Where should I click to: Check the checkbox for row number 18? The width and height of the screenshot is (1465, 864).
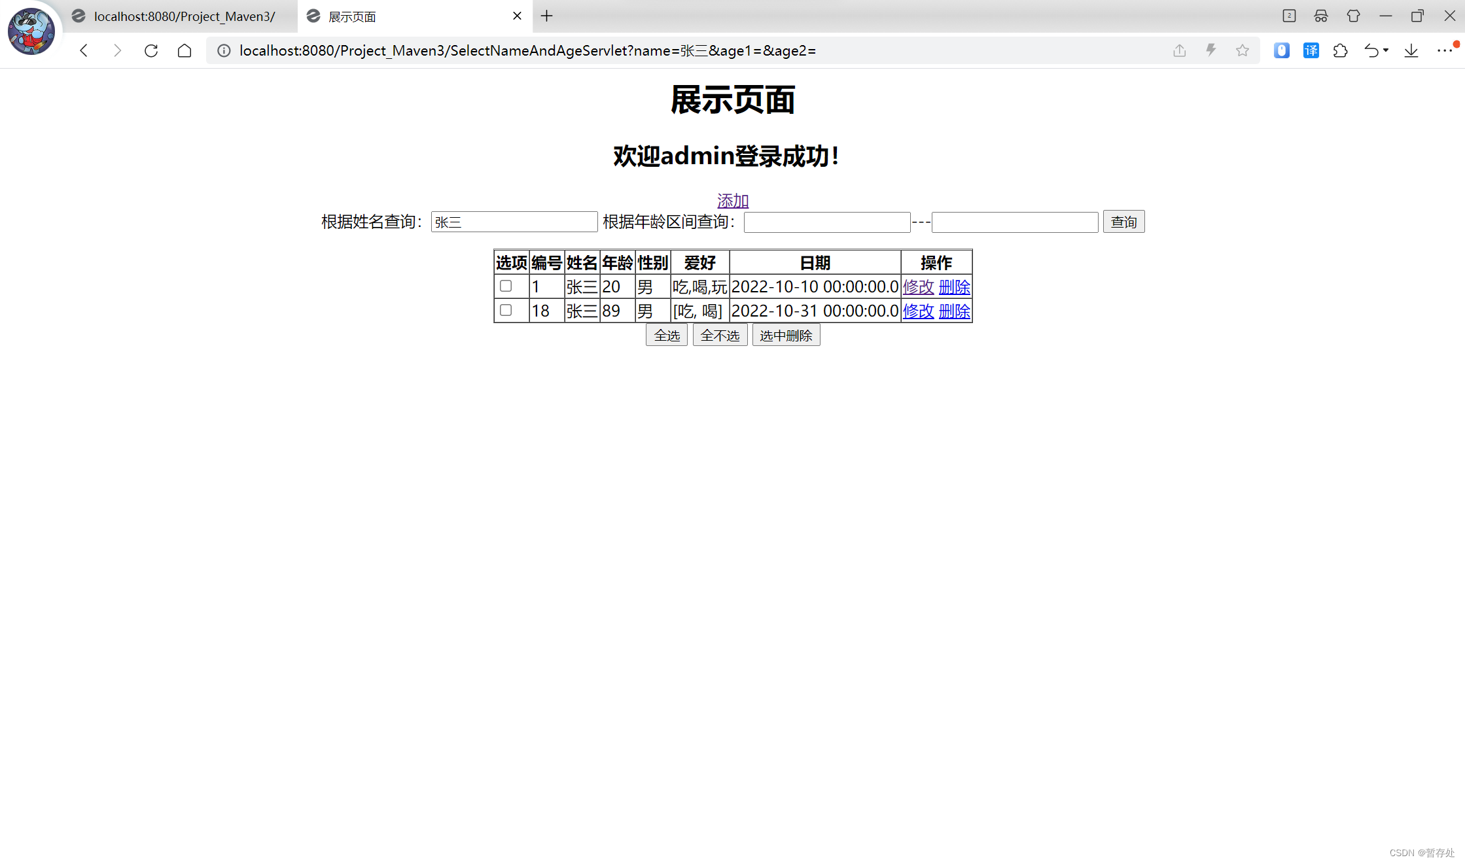point(506,310)
